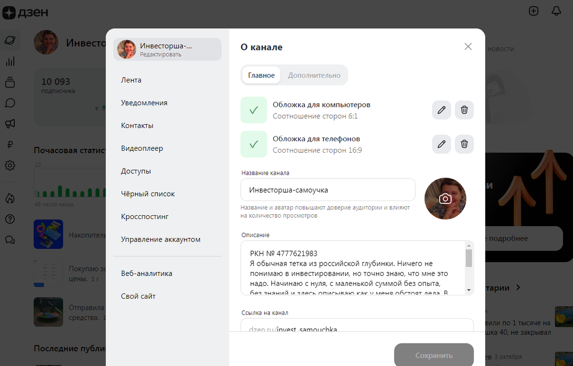Select the trends flame icon
Image resolution: width=573 pixels, height=366 pixels.
(x=11, y=198)
